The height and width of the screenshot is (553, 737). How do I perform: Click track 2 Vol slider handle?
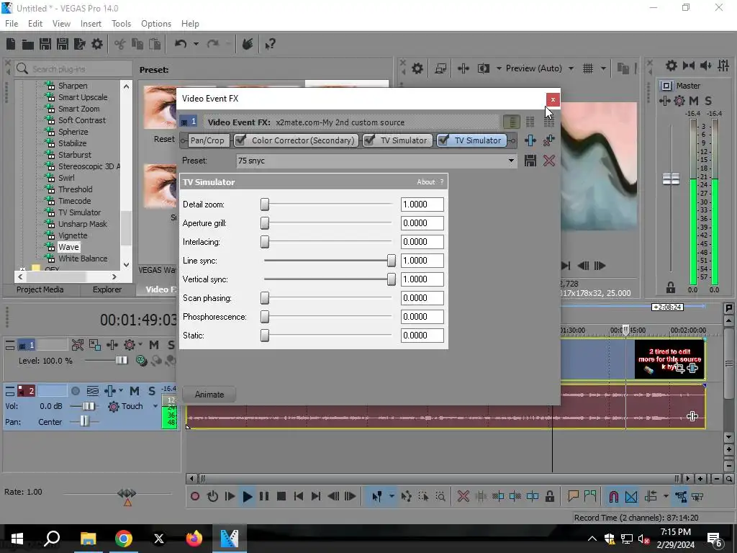[88, 406]
